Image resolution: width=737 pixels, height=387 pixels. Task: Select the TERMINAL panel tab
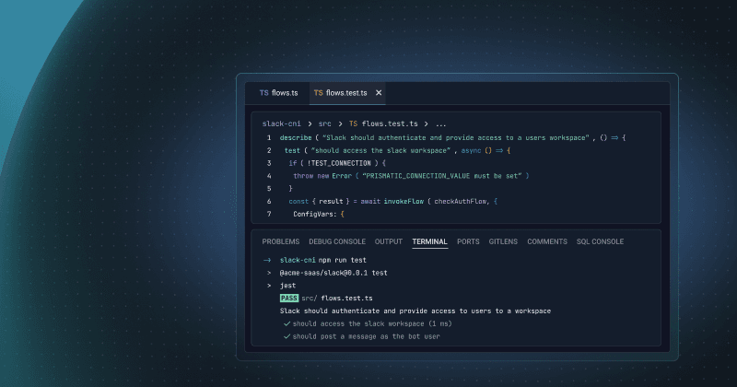point(429,241)
